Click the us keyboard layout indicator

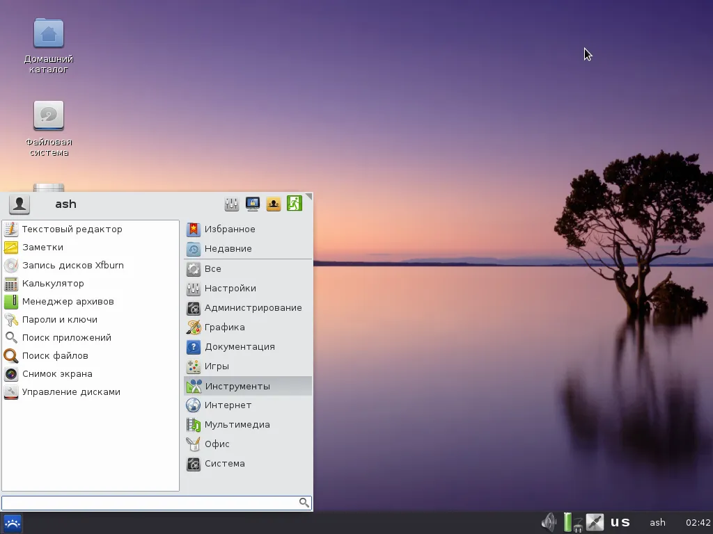coord(620,523)
